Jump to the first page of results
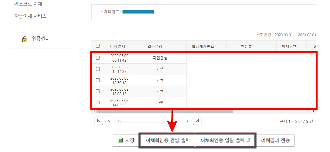The width and height of the screenshot is (330, 152). 98,121
